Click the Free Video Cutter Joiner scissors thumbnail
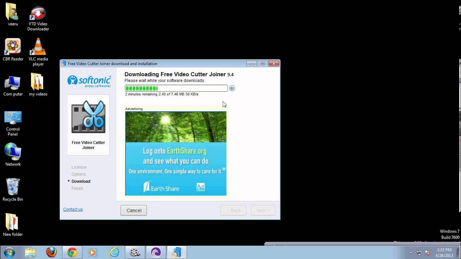 88,117
